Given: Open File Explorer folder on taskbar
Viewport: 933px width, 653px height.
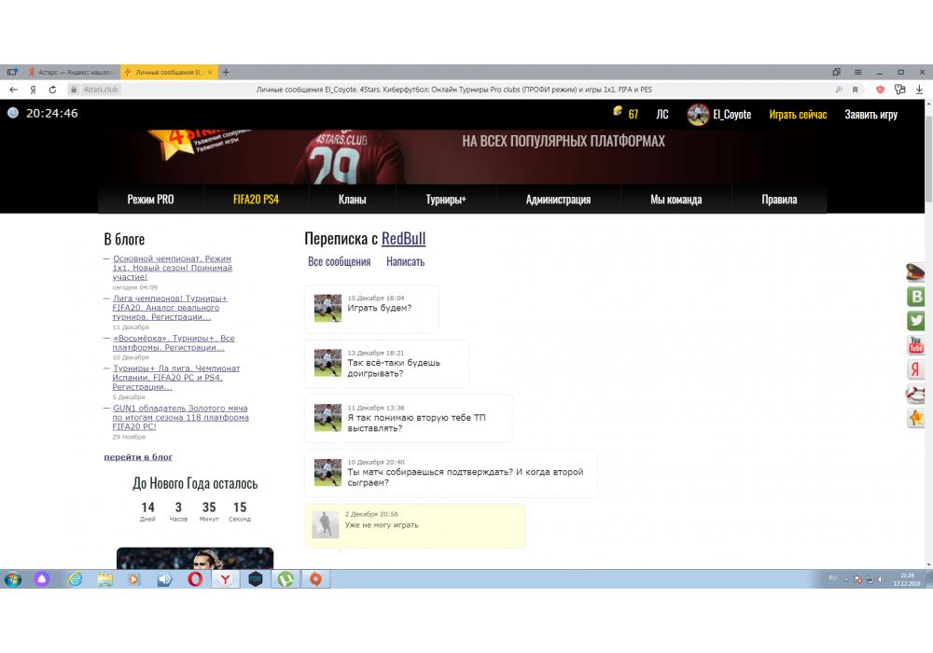Looking at the screenshot, I should click(x=105, y=578).
